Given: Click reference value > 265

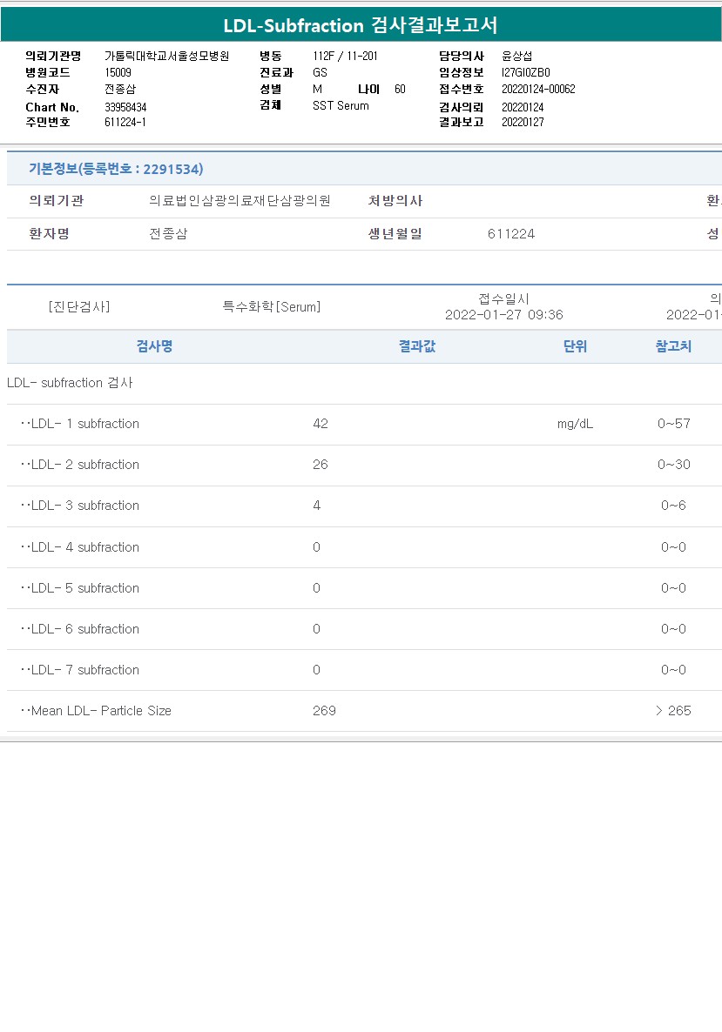Looking at the screenshot, I should tap(673, 711).
